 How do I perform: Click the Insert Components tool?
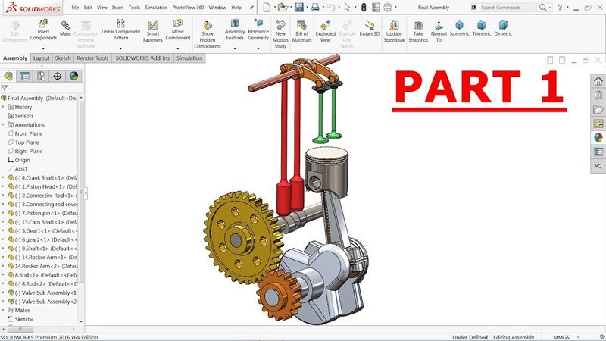point(43,30)
